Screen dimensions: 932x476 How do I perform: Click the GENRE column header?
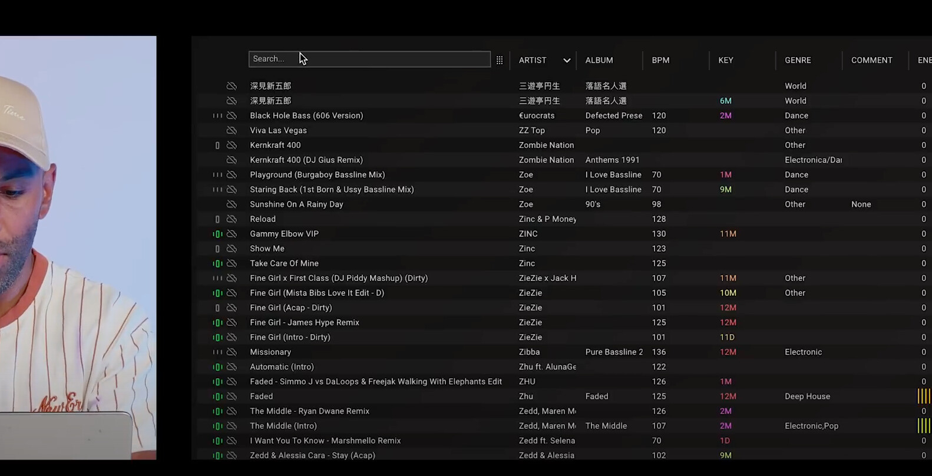pyautogui.click(x=798, y=60)
